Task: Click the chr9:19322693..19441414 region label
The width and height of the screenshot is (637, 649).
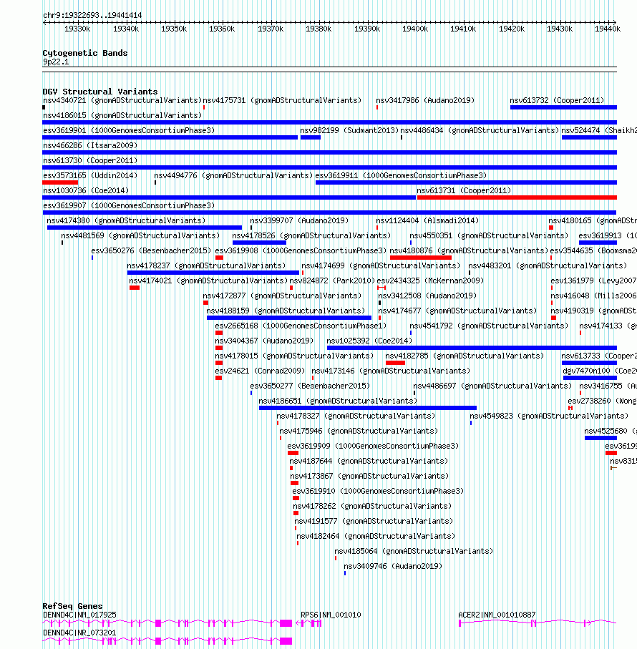Action: [92, 15]
